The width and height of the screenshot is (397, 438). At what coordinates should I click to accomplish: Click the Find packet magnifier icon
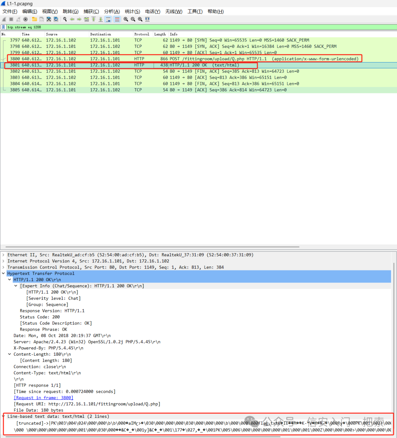click(x=65, y=19)
